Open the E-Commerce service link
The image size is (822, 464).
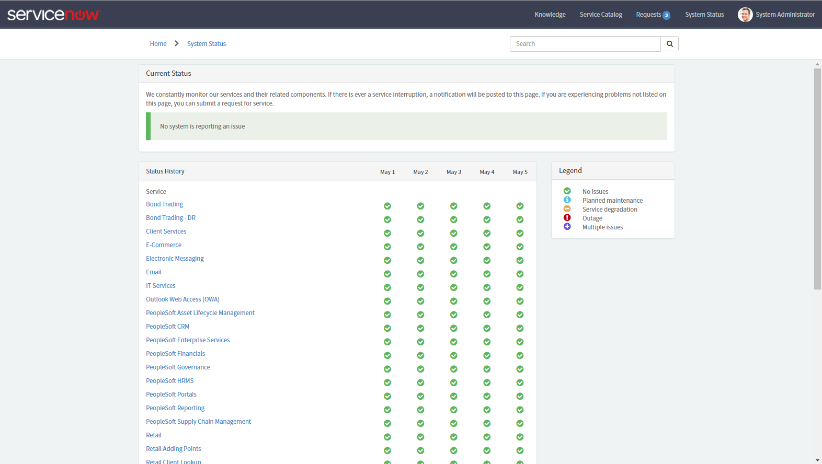164,245
